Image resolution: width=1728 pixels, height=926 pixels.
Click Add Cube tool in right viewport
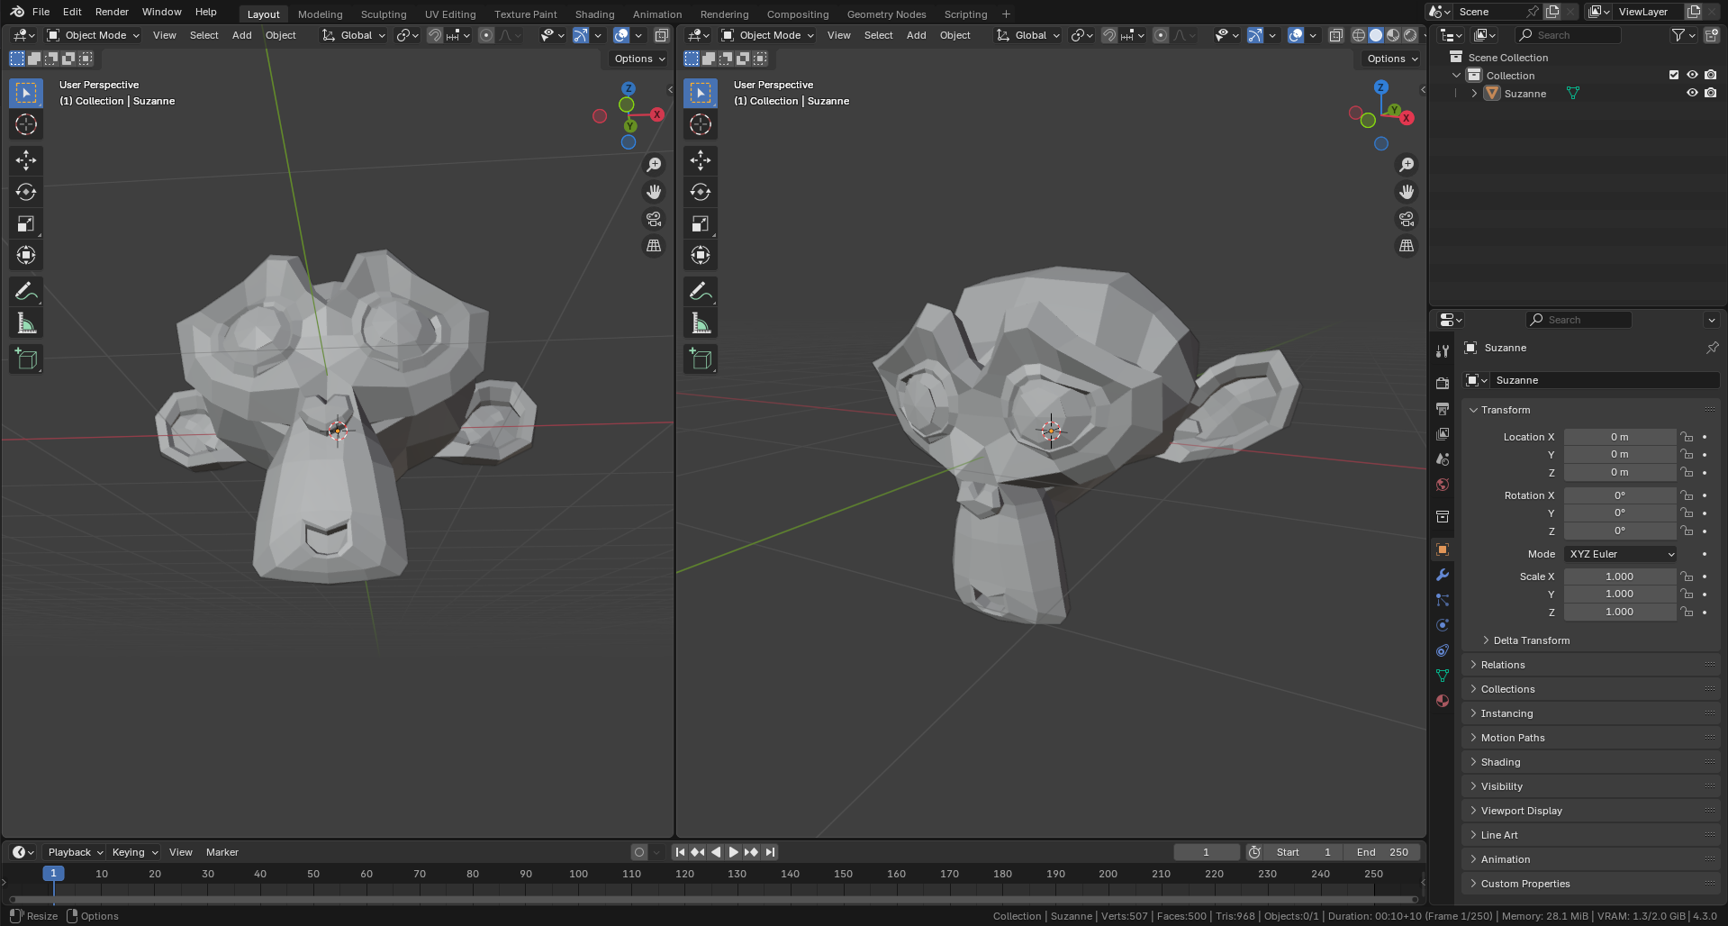coord(700,359)
